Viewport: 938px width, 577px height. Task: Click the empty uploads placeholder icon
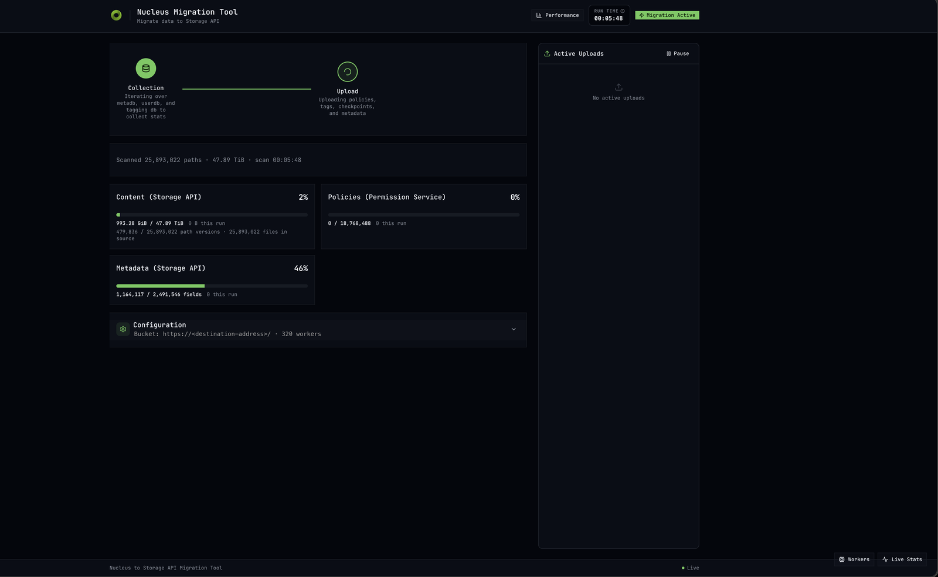coord(618,87)
